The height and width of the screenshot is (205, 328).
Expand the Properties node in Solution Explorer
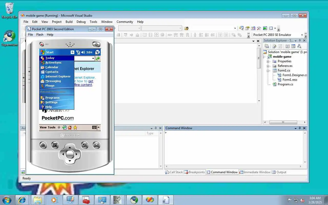pyautogui.click(x=268, y=61)
